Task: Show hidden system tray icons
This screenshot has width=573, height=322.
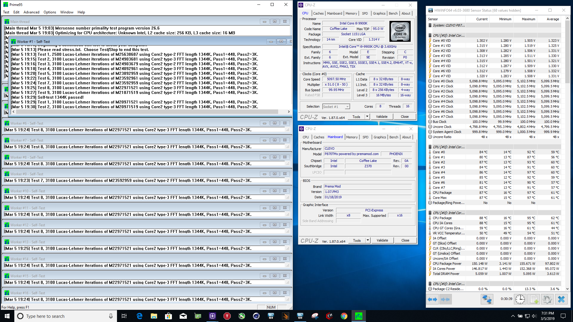Action: tap(513, 316)
